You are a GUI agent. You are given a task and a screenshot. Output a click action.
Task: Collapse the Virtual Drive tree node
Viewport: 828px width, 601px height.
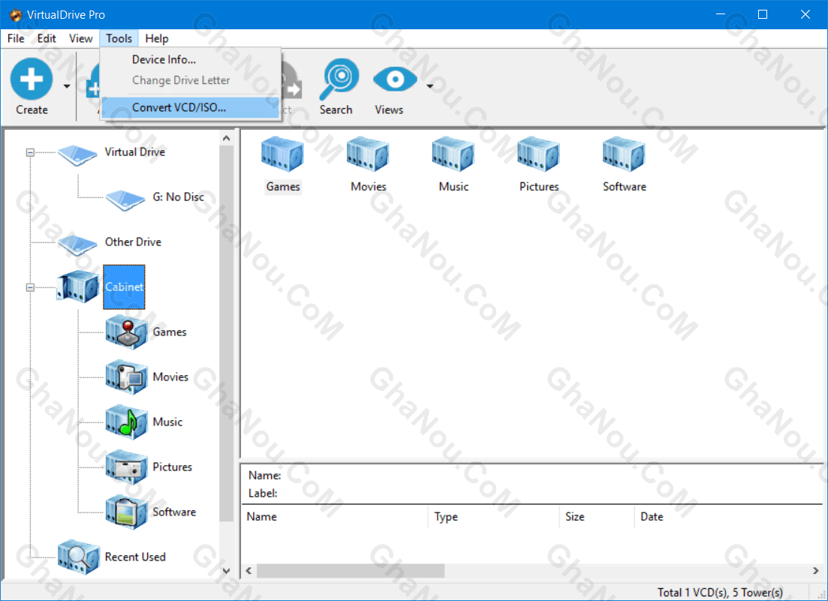pos(30,152)
